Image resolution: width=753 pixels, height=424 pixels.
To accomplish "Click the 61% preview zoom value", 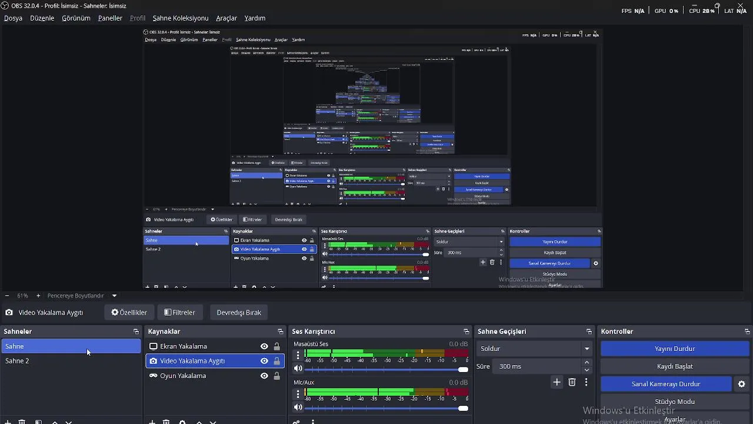I will pyautogui.click(x=22, y=296).
